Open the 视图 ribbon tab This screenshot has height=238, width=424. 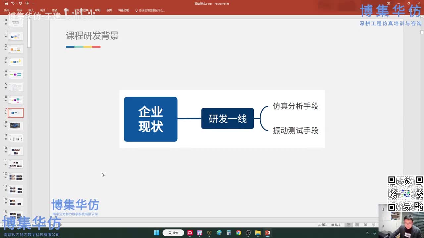click(x=109, y=10)
